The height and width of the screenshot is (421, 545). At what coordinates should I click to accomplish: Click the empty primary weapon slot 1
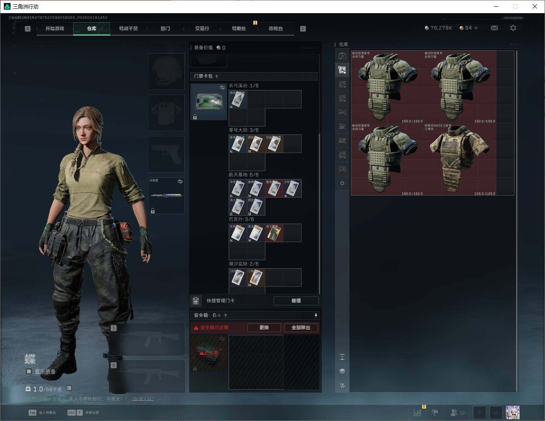point(147,340)
